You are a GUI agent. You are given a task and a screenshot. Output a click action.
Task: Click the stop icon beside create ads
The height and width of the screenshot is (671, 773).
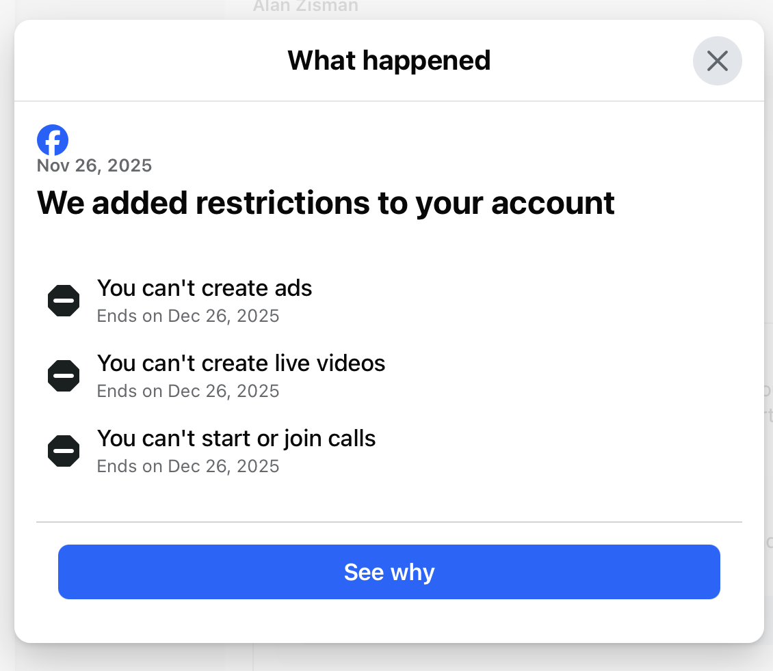tap(64, 301)
